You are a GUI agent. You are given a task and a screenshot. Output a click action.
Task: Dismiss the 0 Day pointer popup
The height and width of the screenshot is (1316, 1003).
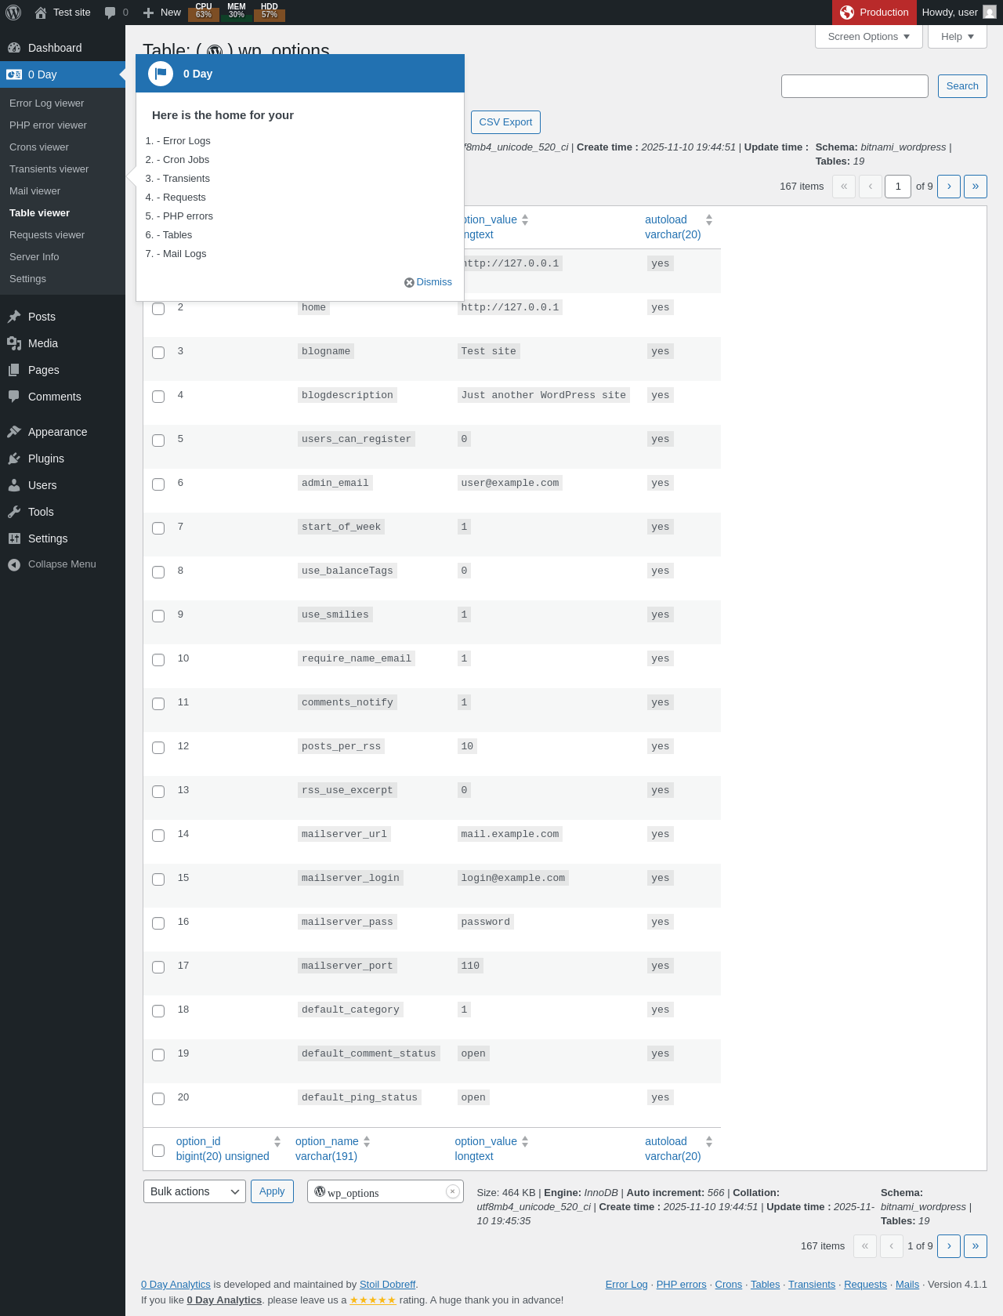429,282
